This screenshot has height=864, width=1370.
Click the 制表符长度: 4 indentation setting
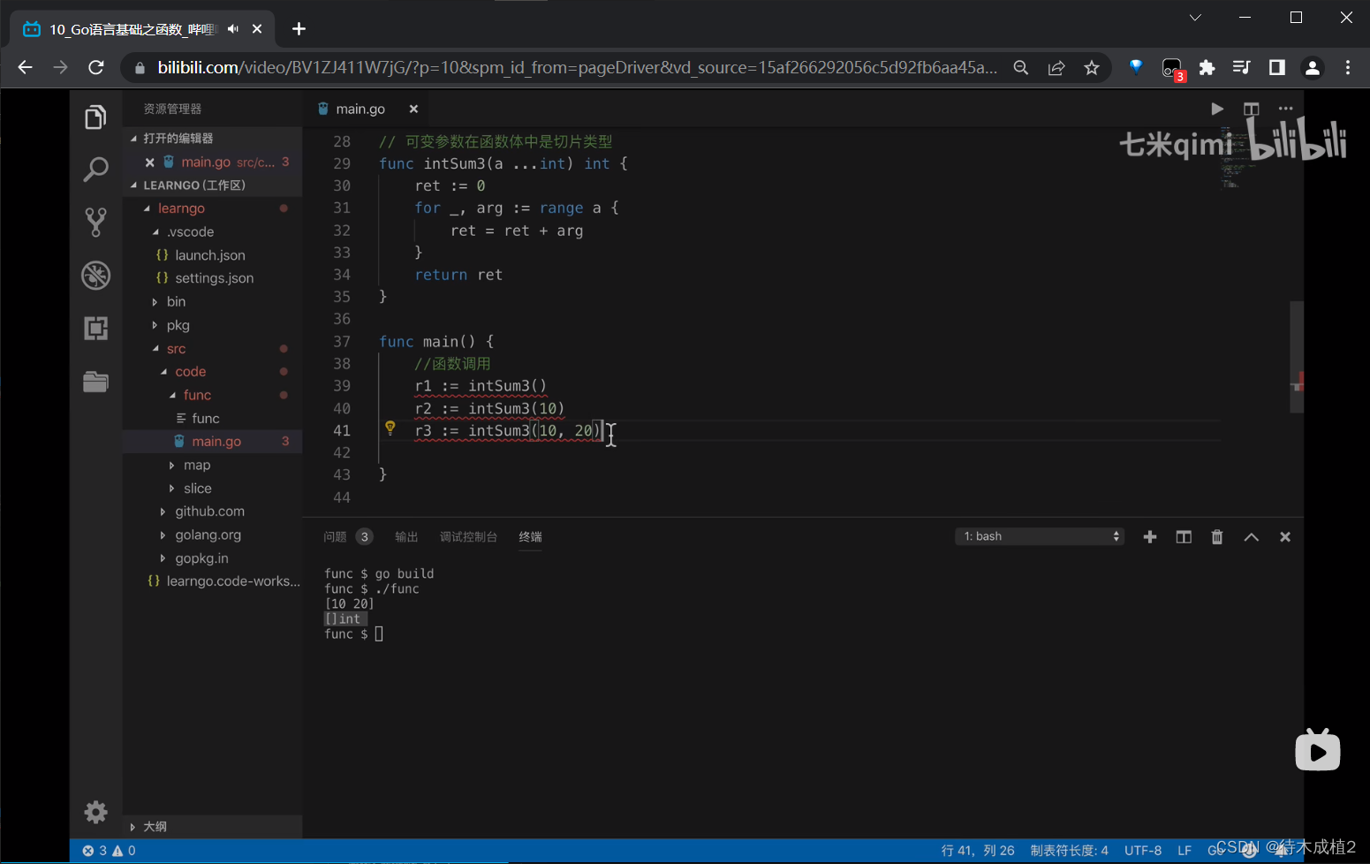tap(1069, 851)
